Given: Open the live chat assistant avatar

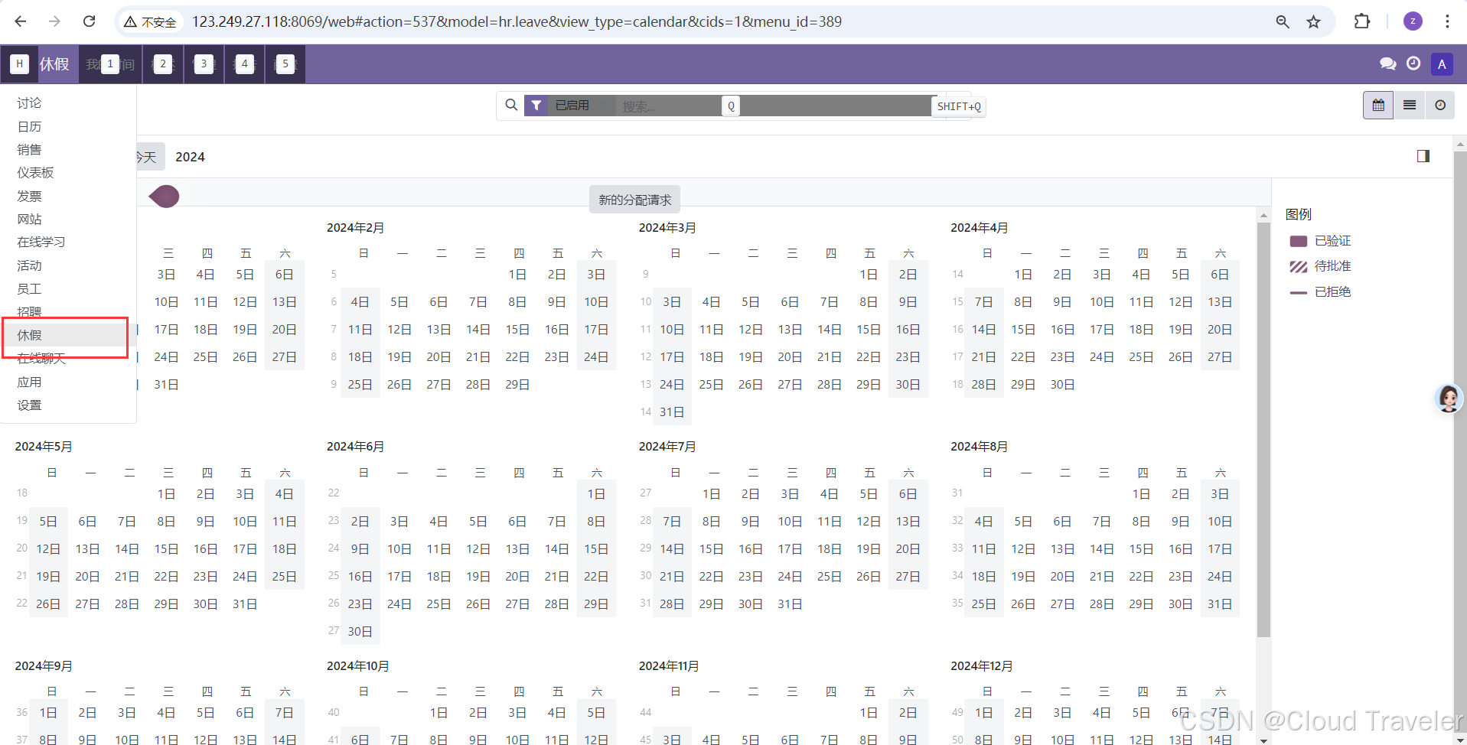Looking at the screenshot, I should (x=1449, y=399).
